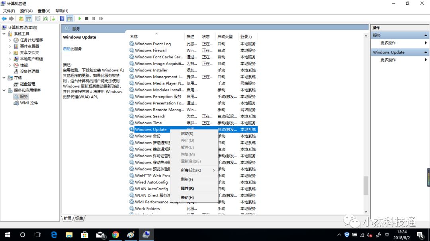430x241 pixels.
Task: Click the Forward arrow toolbar icon
Action: [x=11, y=19]
